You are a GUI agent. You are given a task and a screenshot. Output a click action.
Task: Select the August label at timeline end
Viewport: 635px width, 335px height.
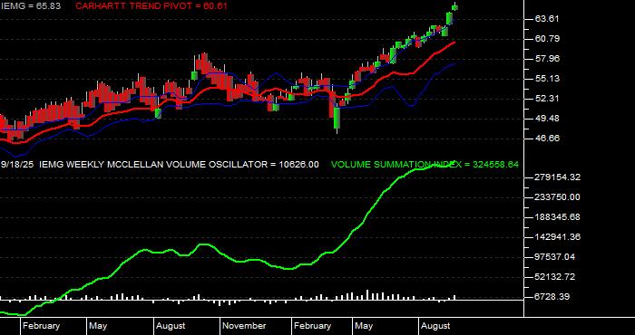[435, 326]
